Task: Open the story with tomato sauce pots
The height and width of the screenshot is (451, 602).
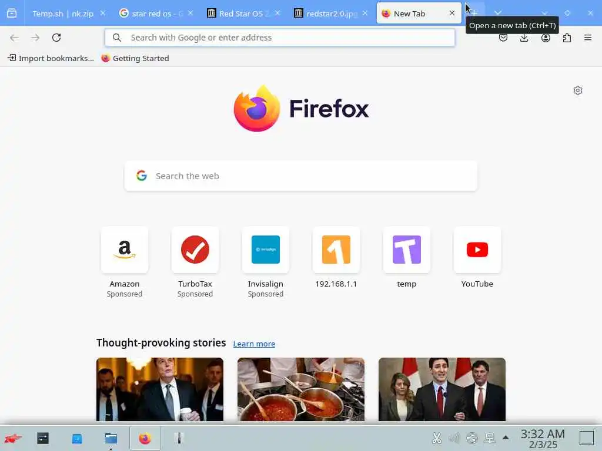Action: [301, 389]
